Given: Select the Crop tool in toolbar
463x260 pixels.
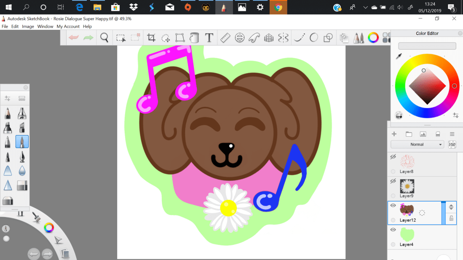Looking at the screenshot, I should [151, 38].
